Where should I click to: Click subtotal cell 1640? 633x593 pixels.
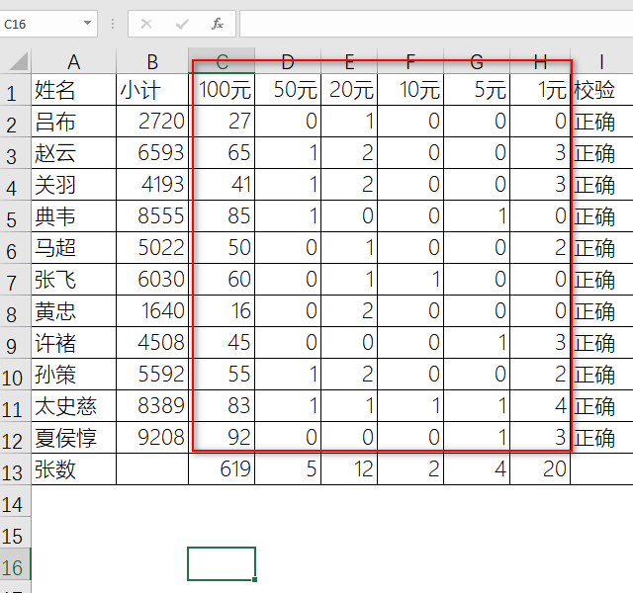click(152, 311)
